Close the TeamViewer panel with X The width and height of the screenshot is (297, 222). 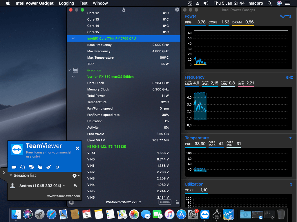coord(77,148)
